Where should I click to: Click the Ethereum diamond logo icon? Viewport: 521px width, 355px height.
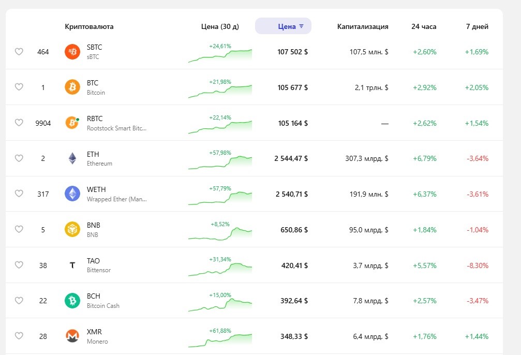[x=72, y=158]
